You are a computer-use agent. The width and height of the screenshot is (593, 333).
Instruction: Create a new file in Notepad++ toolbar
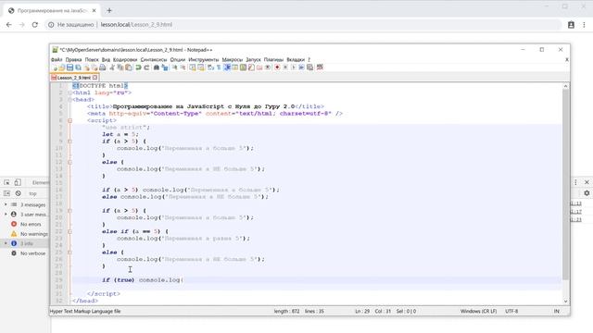click(55, 68)
